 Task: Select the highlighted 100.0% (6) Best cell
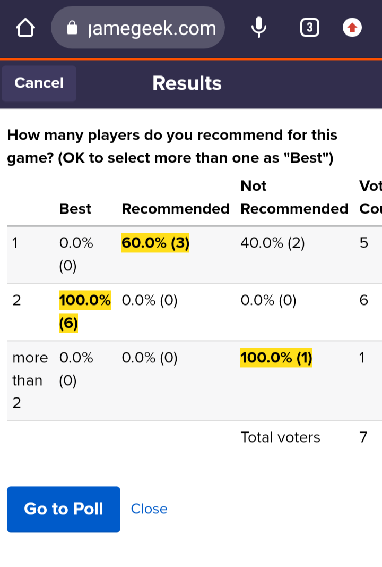[85, 312]
